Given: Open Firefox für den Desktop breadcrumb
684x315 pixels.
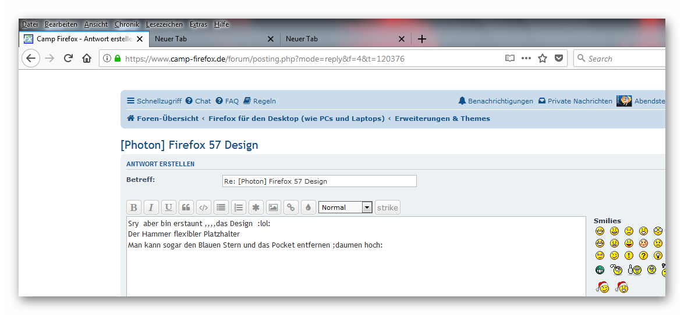Looking at the screenshot, I should click(297, 119).
